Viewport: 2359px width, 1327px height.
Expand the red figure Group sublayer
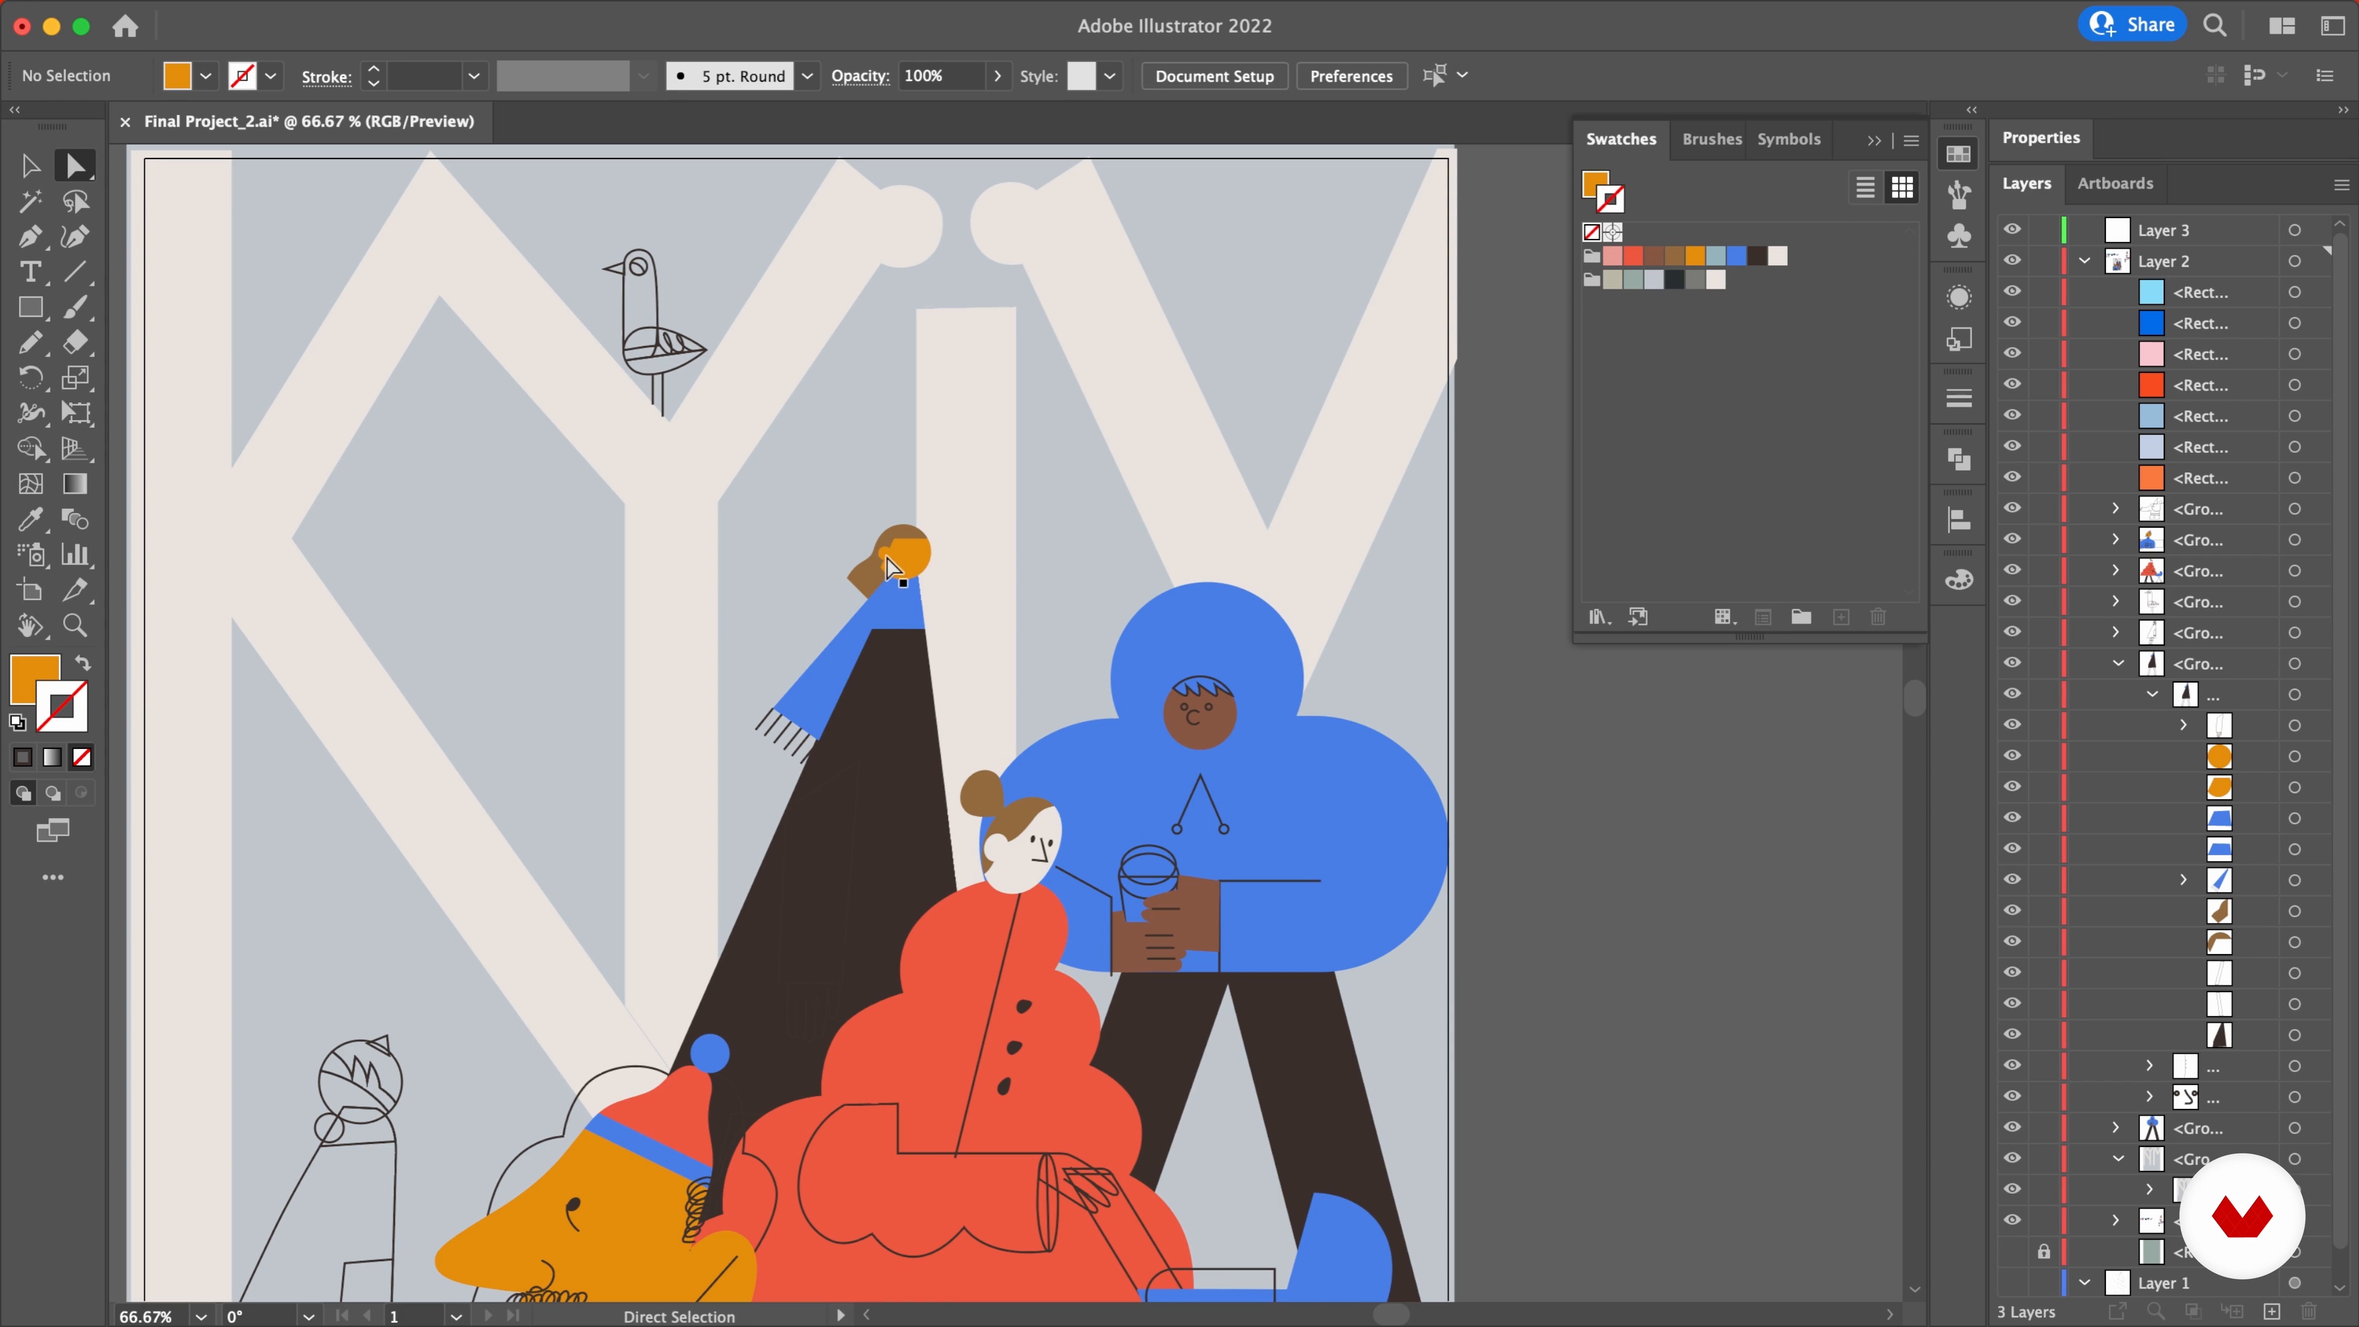[x=2115, y=571]
